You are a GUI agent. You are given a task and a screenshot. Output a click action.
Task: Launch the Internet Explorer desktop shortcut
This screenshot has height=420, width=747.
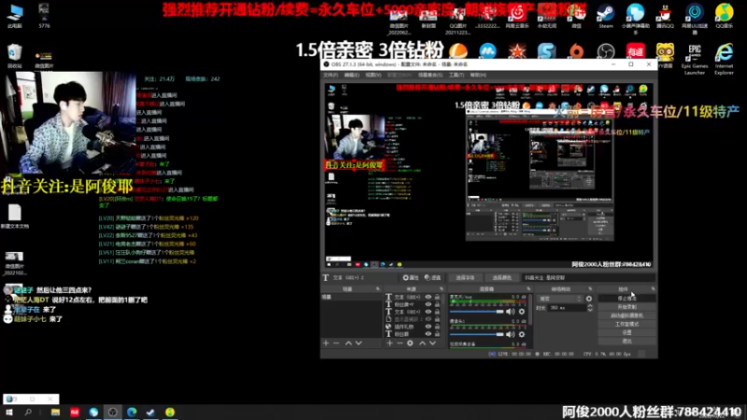[725, 59]
